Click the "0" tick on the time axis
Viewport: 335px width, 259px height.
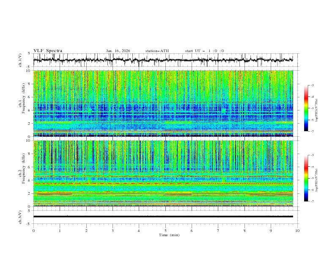click(x=33, y=231)
